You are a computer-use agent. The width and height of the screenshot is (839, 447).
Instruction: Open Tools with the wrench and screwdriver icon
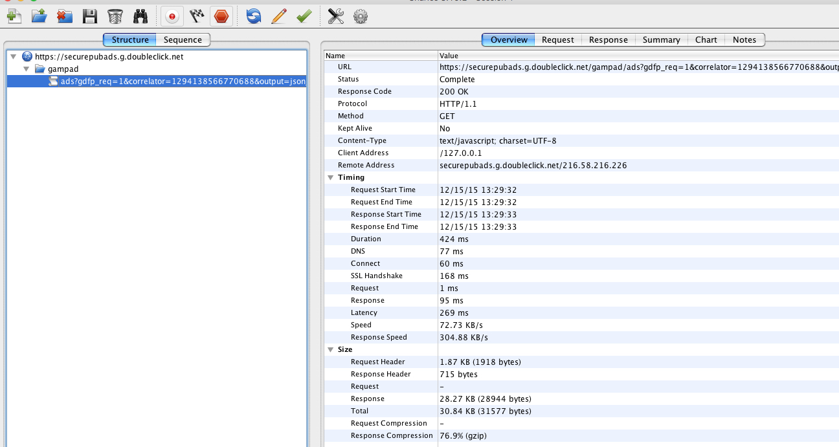tap(335, 16)
